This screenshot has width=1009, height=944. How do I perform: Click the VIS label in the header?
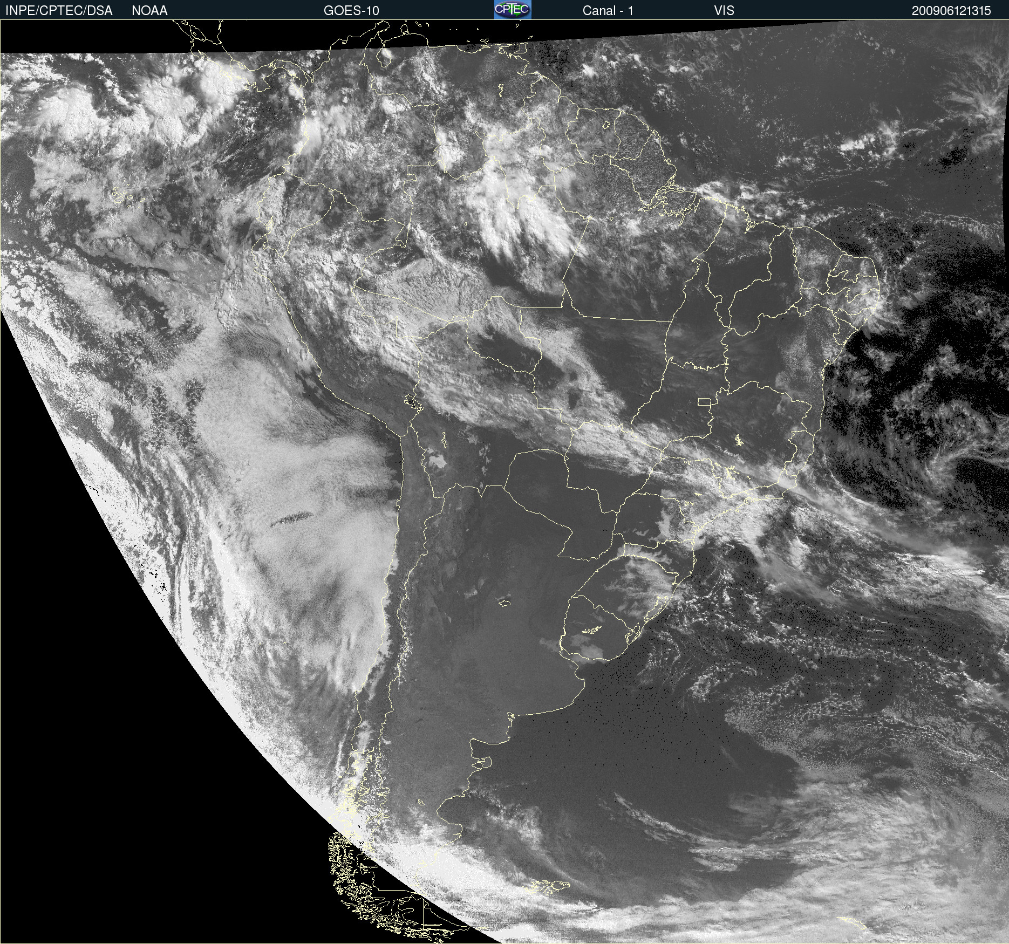(724, 11)
